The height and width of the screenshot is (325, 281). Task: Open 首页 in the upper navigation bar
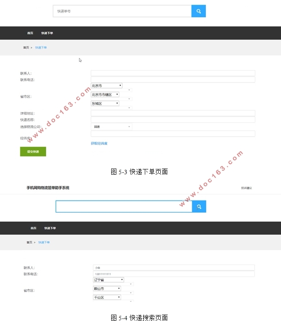[x=30, y=33]
